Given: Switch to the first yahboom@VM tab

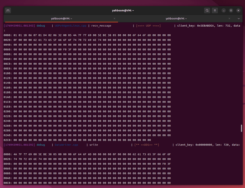Looking at the screenshot, I should click(61, 19).
